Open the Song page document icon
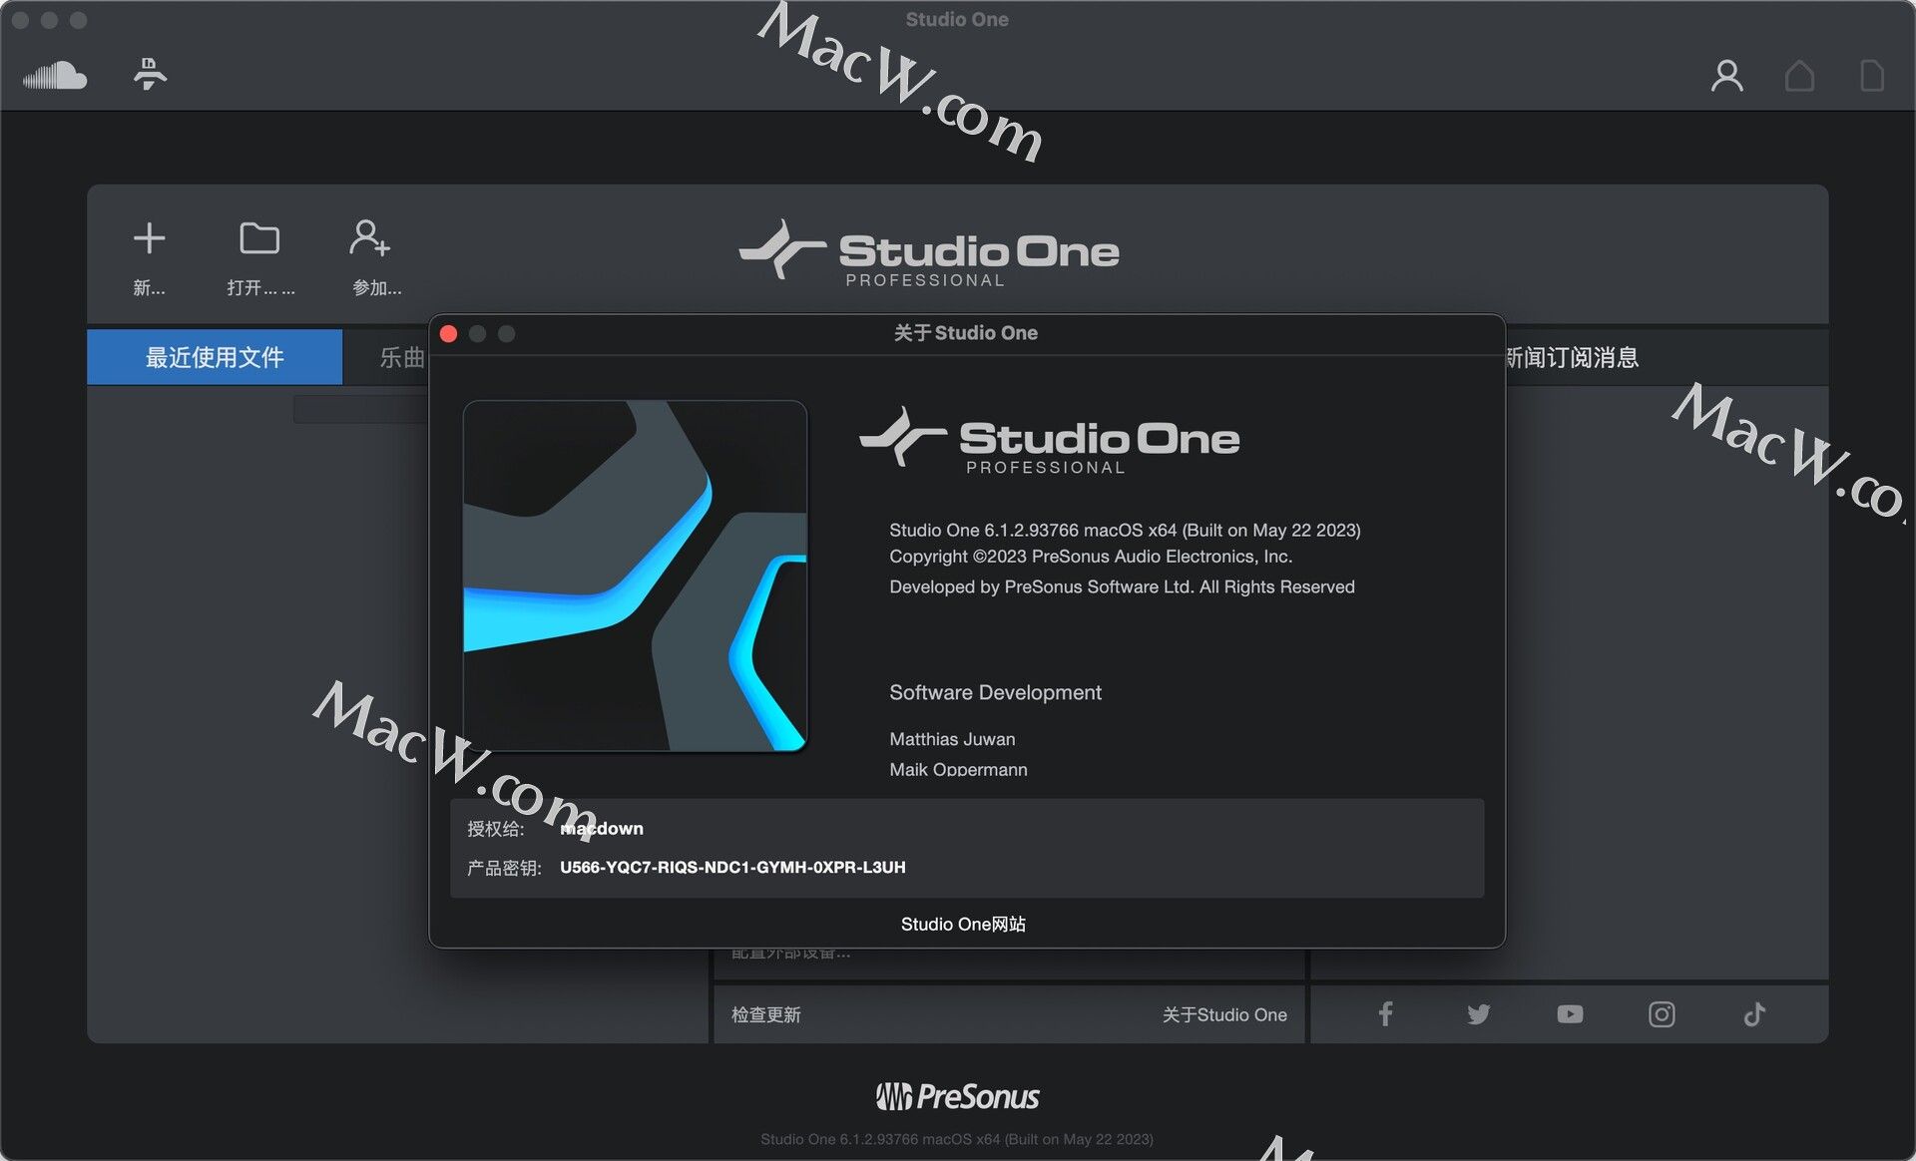The image size is (1916, 1161). [x=1872, y=76]
